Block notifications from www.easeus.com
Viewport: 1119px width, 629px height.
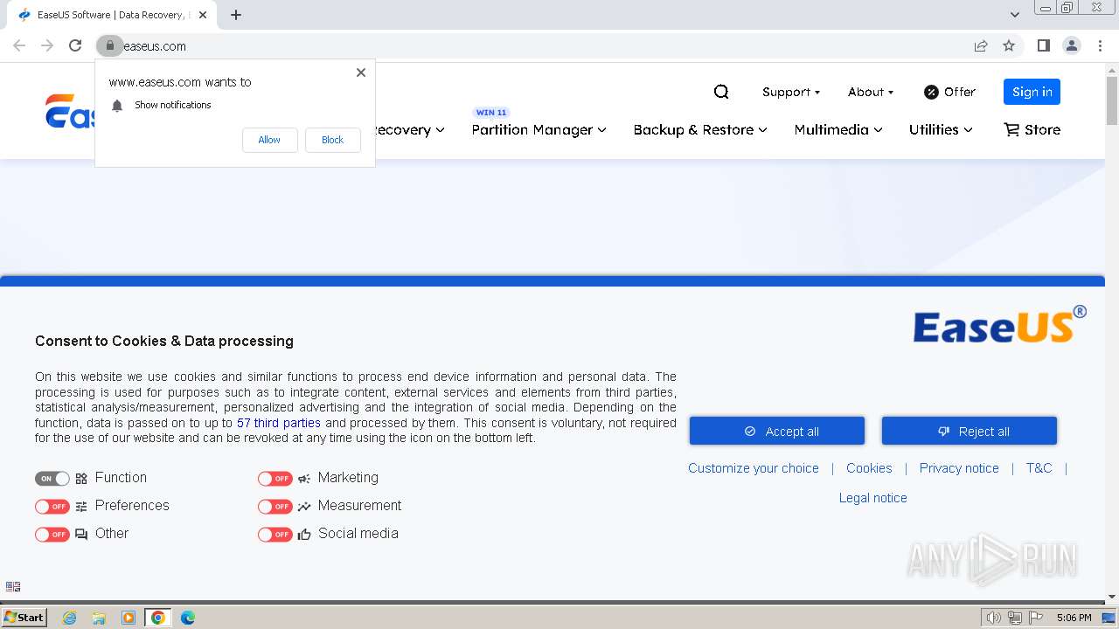tap(332, 140)
